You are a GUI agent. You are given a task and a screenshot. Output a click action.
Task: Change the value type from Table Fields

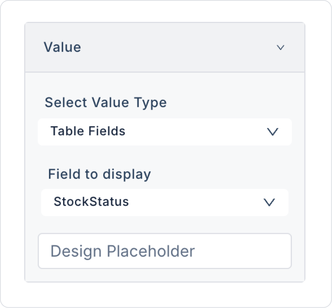tap(165, 132)
